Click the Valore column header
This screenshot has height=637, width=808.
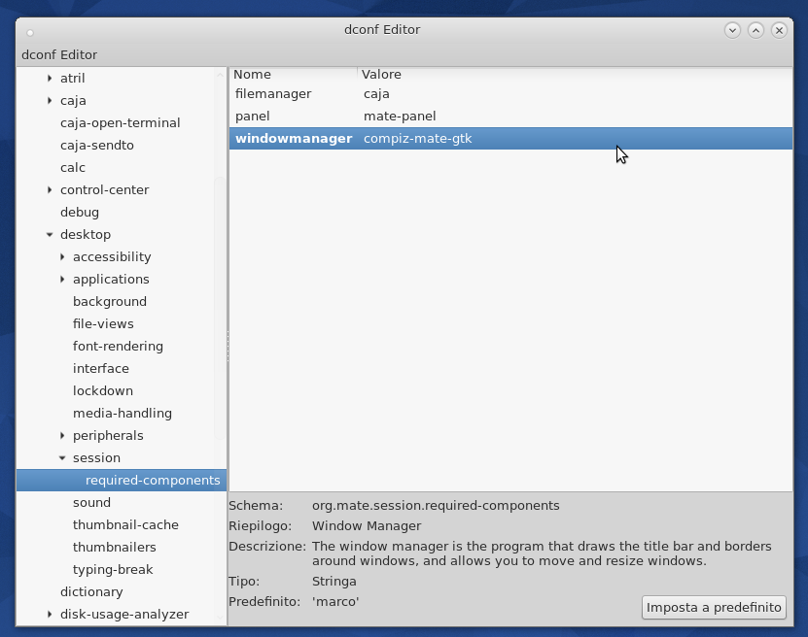click(575, 74)
